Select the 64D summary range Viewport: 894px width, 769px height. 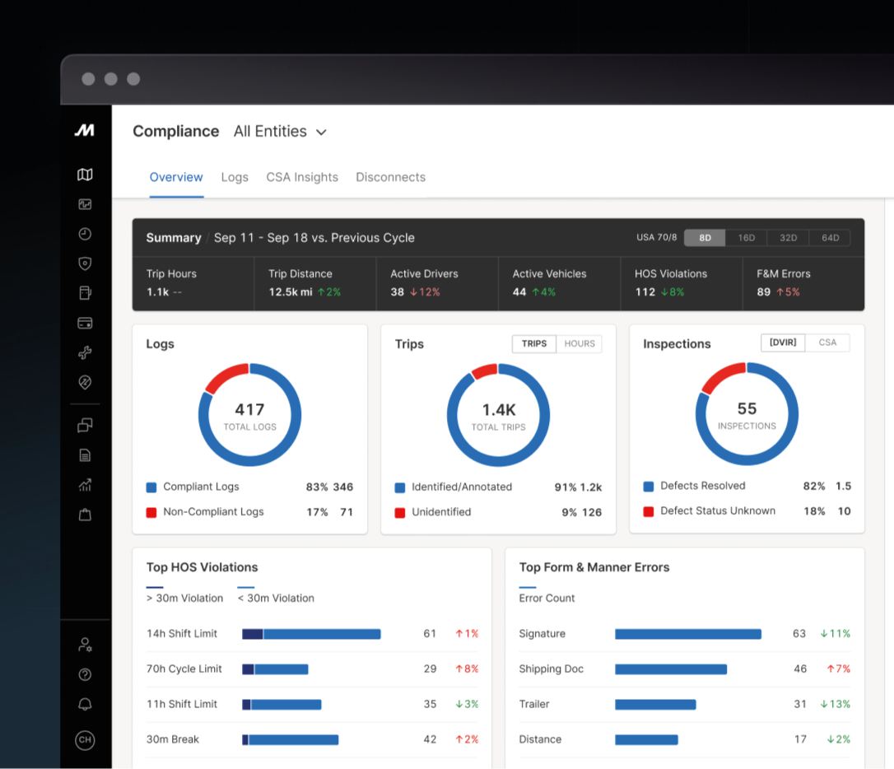tap(830, 238)
